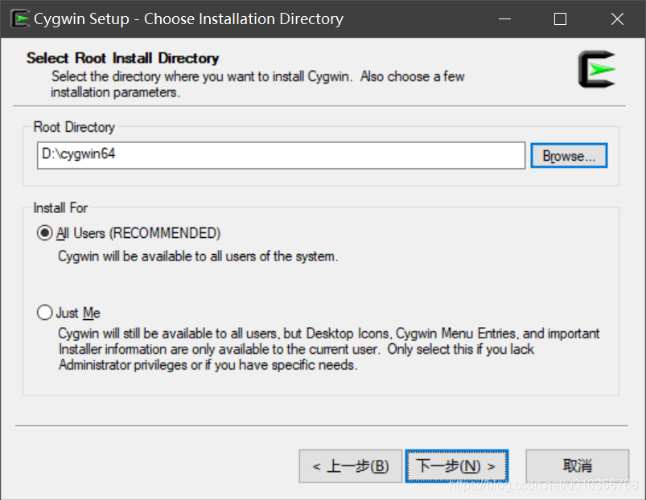Image resolution: width=646 pixels, height=500 pixels.
Task: Click 'Cygwin will be available to all users' text
Action: [x=198, y=256]
